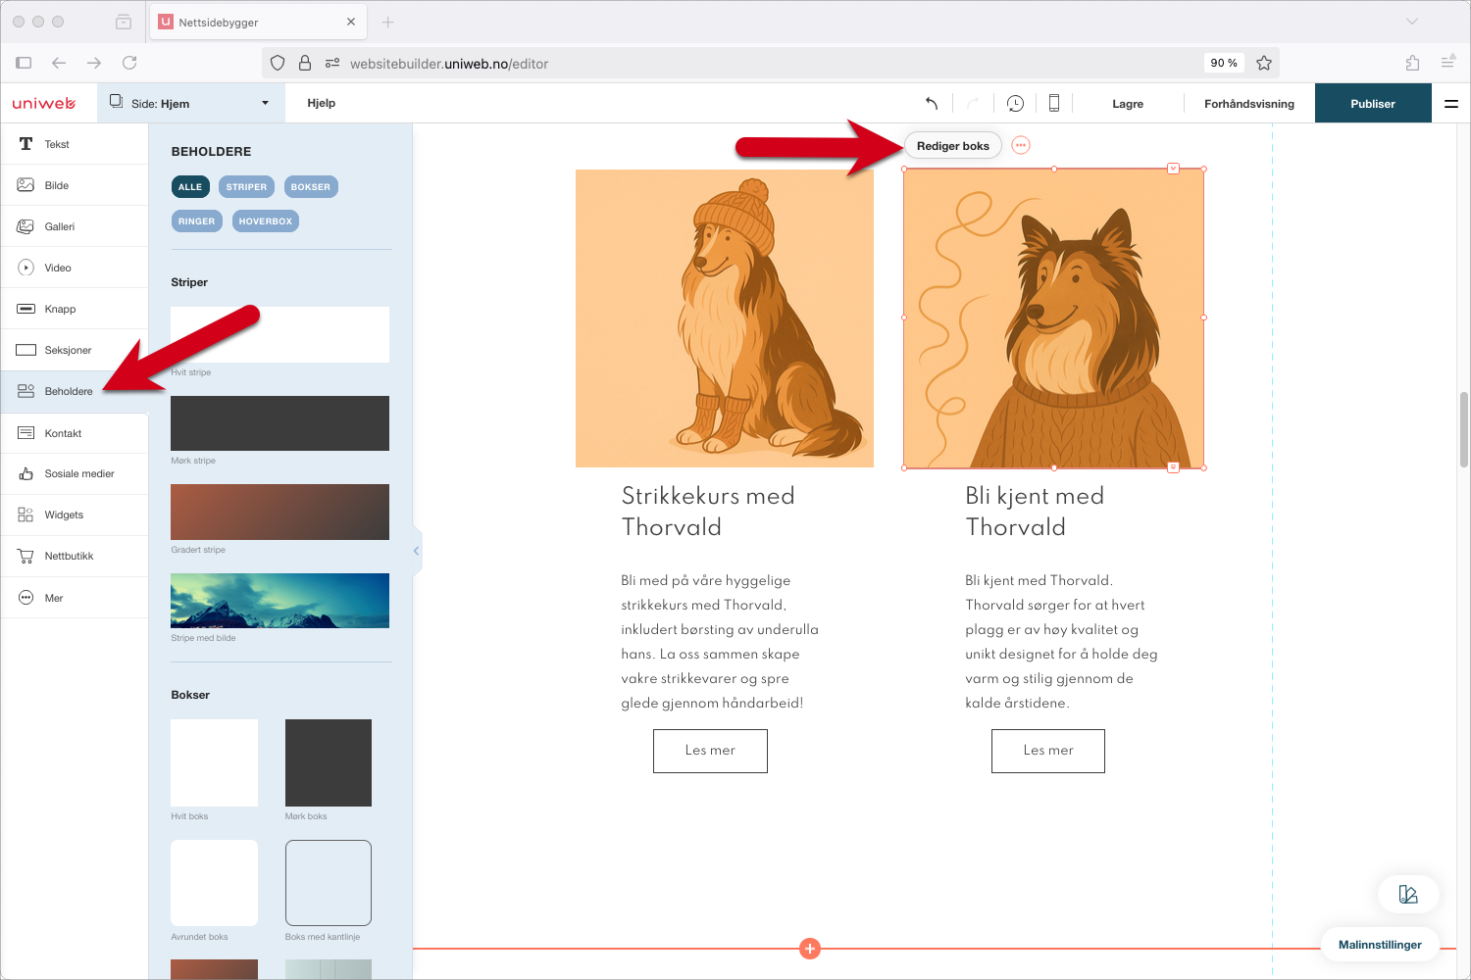Redo the last undone edit

point(973,103)
